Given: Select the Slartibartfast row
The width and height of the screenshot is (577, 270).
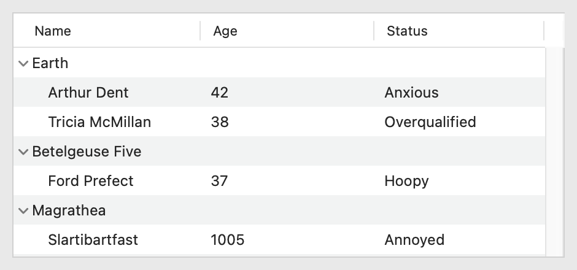Looking at the screenshot, I should click(x=93, y=240).
